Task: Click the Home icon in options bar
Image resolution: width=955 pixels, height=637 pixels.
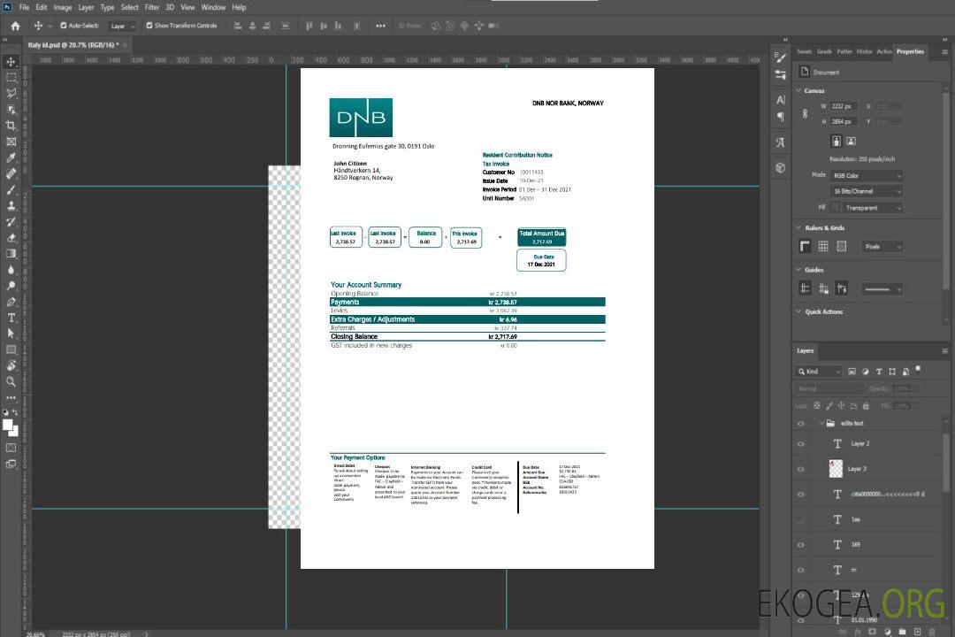Action: [x=15, y=26]
